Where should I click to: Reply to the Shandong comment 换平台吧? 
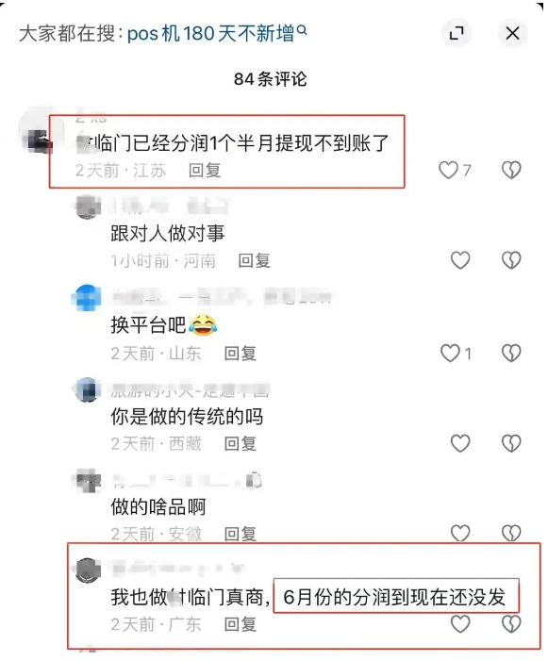pos(241,354)
